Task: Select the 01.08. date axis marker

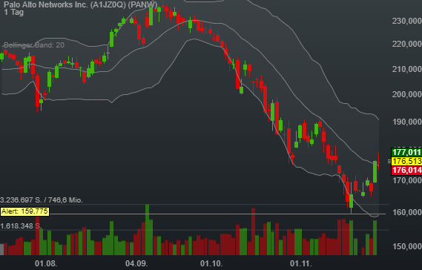Action: (46, 263)
